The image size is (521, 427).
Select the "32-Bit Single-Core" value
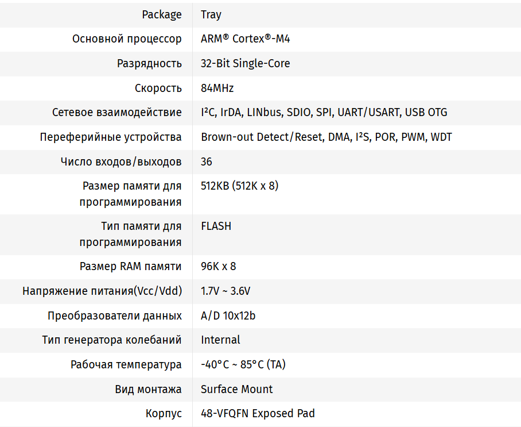point(245,64)
